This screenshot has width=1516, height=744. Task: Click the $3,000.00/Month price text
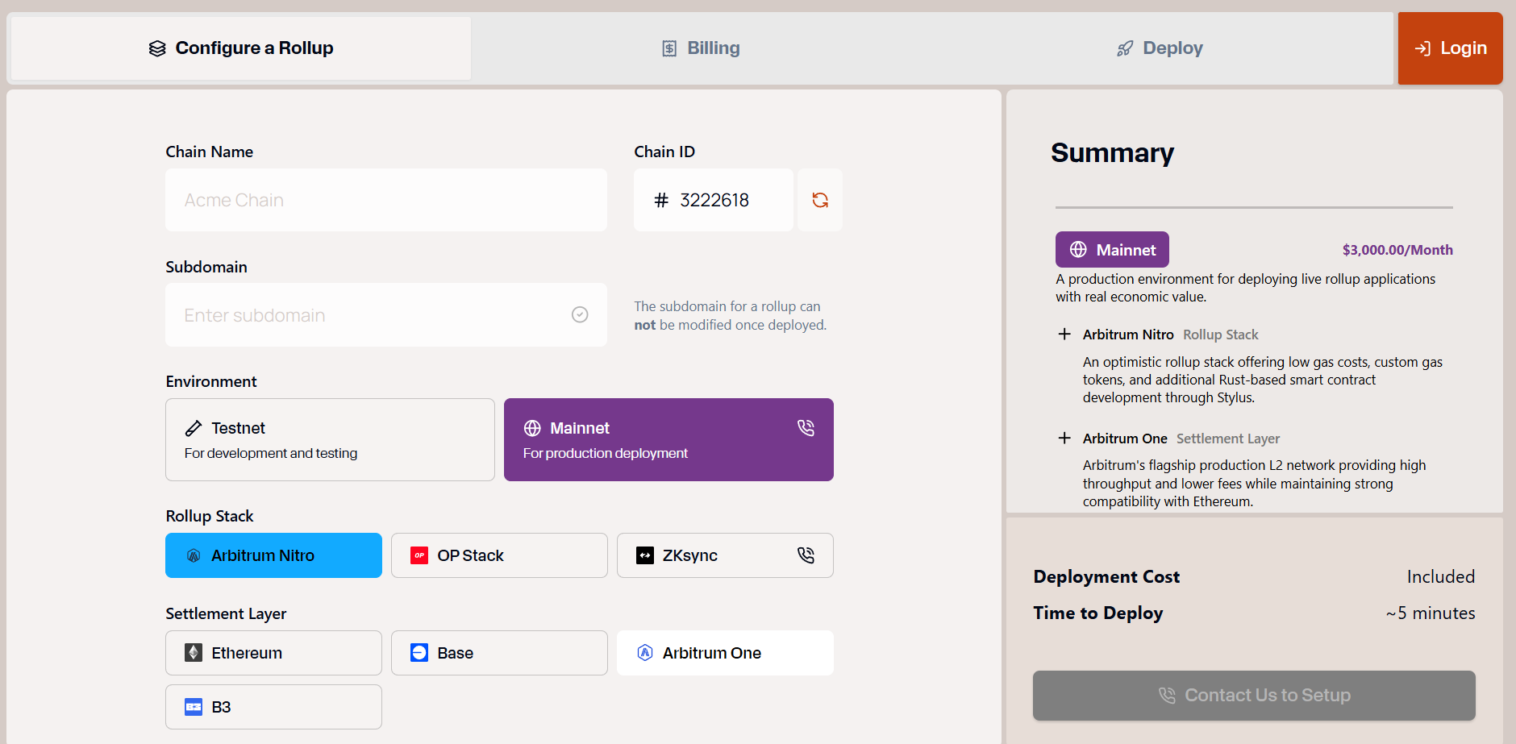pos(1397,250)
